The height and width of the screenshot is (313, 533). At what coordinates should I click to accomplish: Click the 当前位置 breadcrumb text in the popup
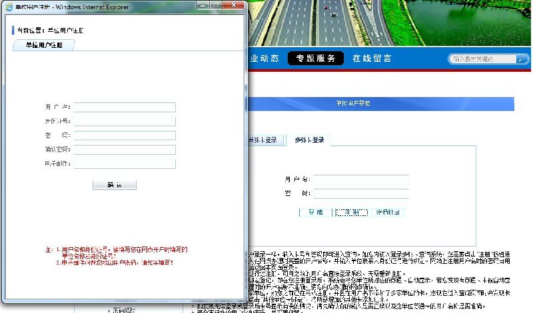pos(51,31)
